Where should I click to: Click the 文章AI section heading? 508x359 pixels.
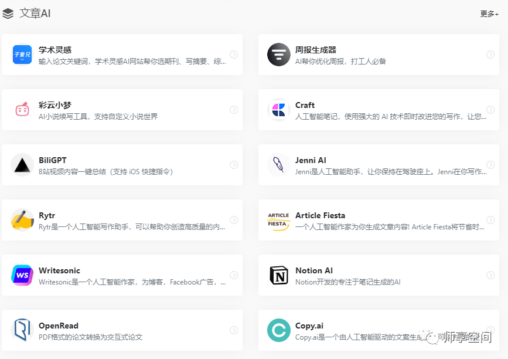click(x=35, y=13)
